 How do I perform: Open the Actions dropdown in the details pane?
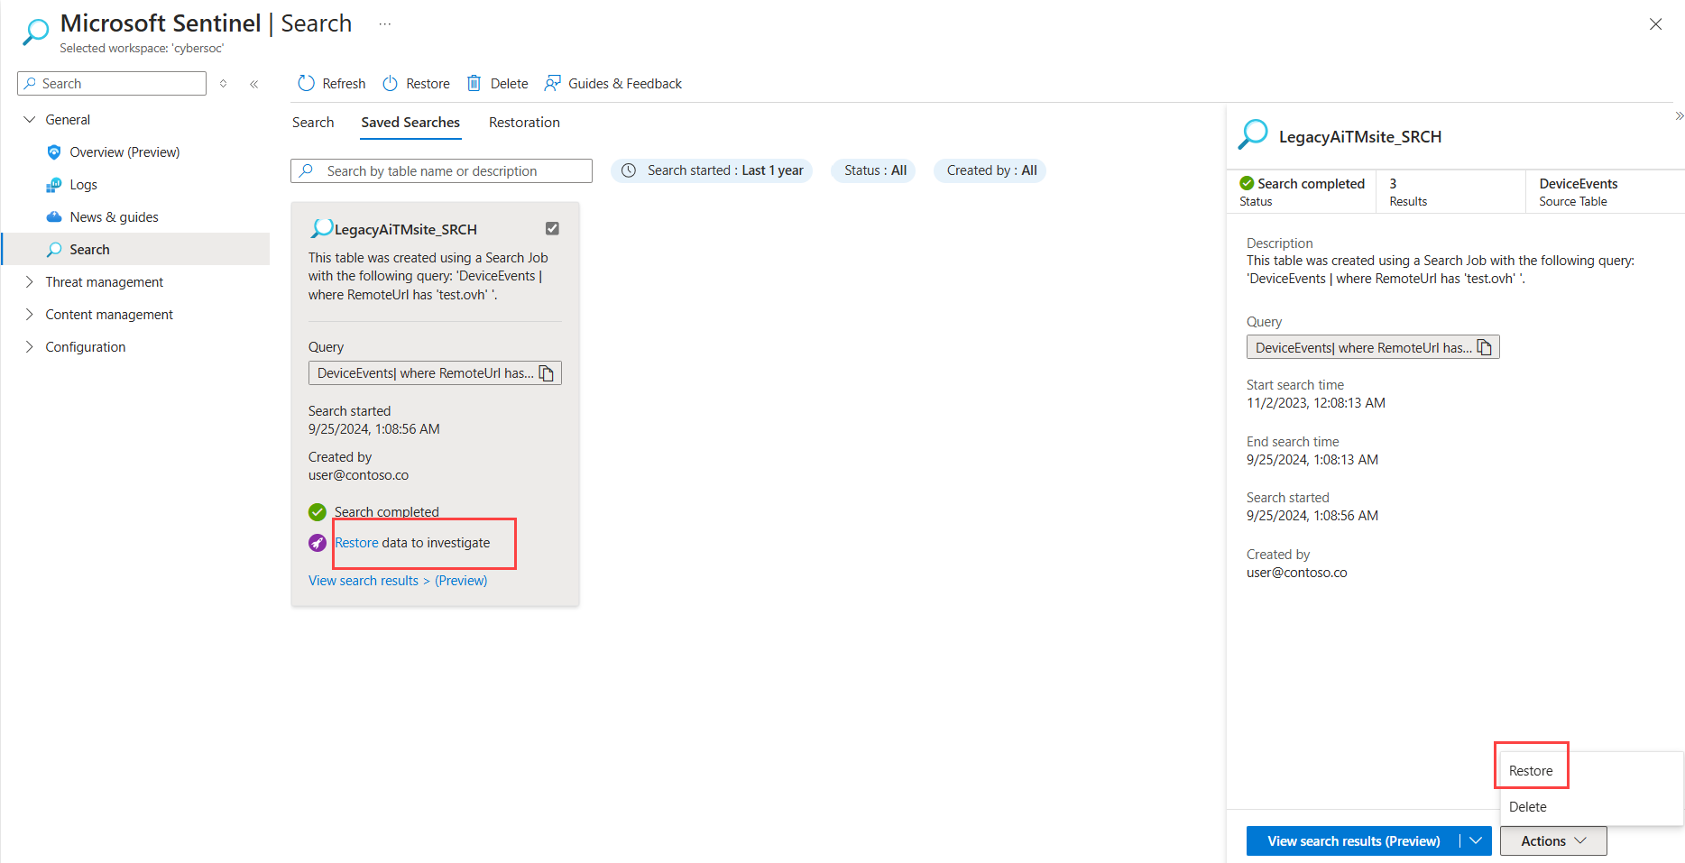[x=1552, y=840]
